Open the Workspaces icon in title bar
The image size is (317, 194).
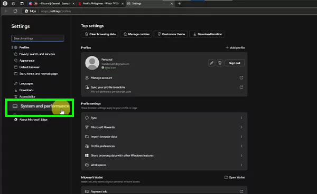[13, 4]
